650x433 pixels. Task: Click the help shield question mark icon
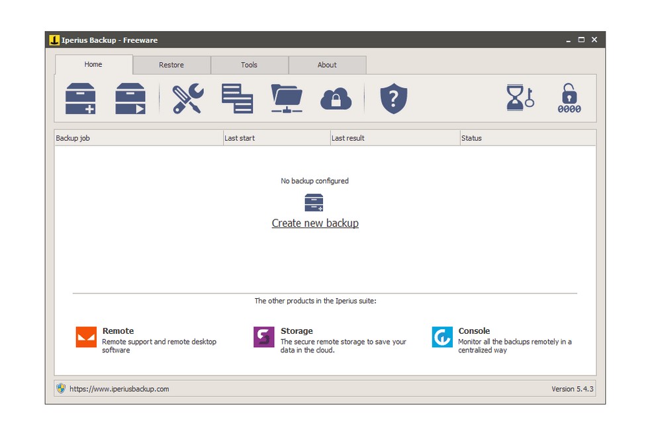pos(393,98)
